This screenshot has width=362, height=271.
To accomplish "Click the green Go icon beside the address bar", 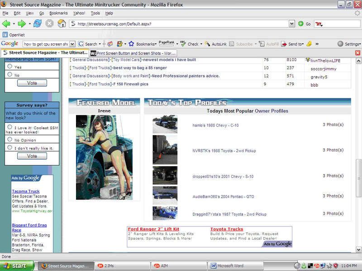I will [300, 24].
